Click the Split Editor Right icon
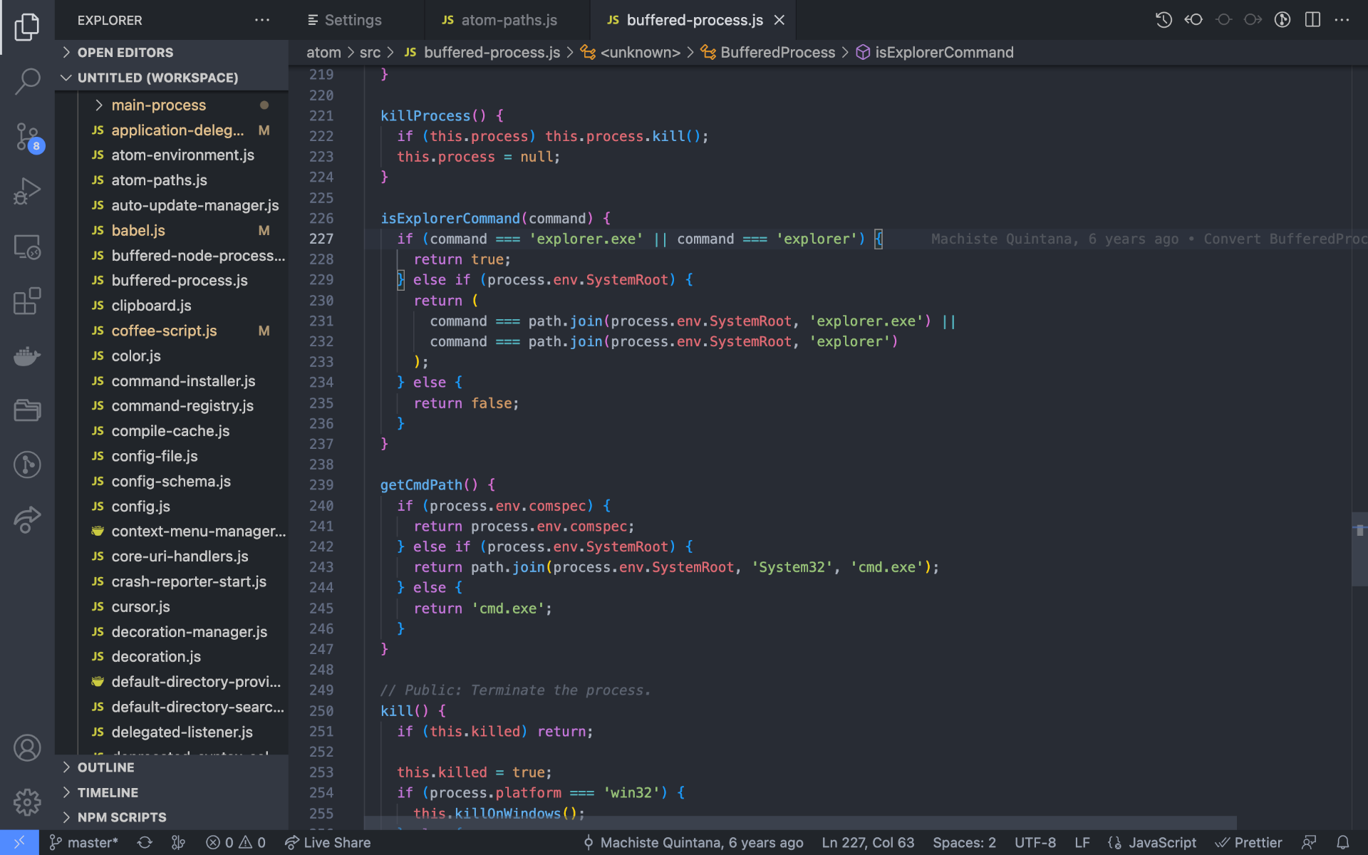 pyautogui.click(x=1312, y=20)
